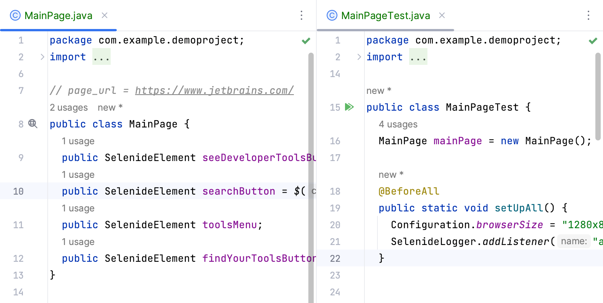Screen dimensions: 603x303
Task: Expand the folded imports in MainPageTest.java
Action: click(359, 57)
